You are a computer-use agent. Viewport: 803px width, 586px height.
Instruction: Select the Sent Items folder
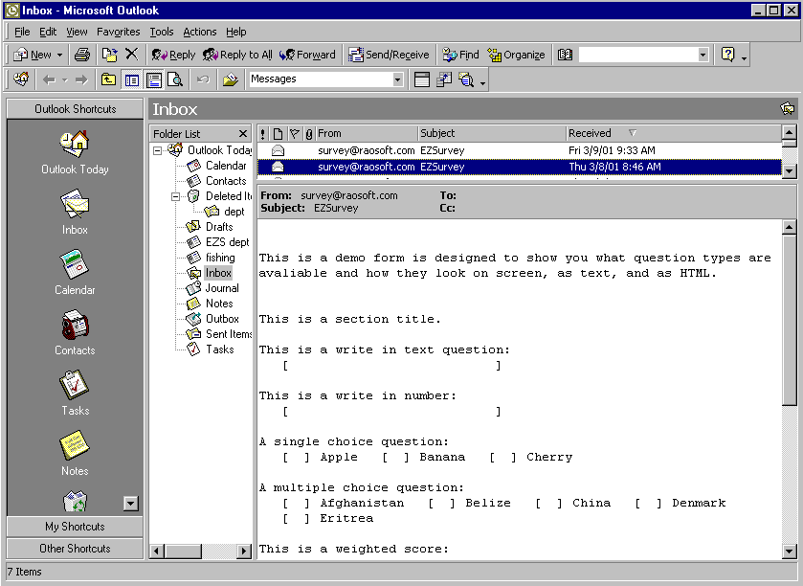[219, 334]
